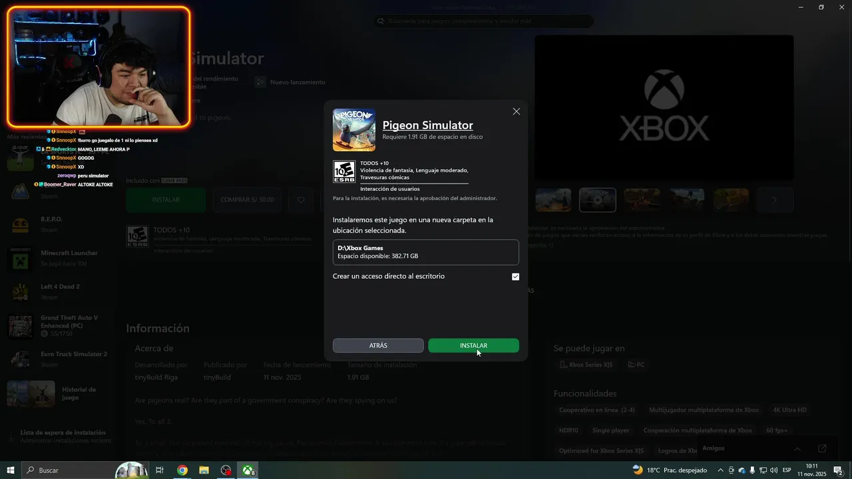852x479 pixels.
Task: Click the Historial de juego thumbnail
Action: pos(31,394)
